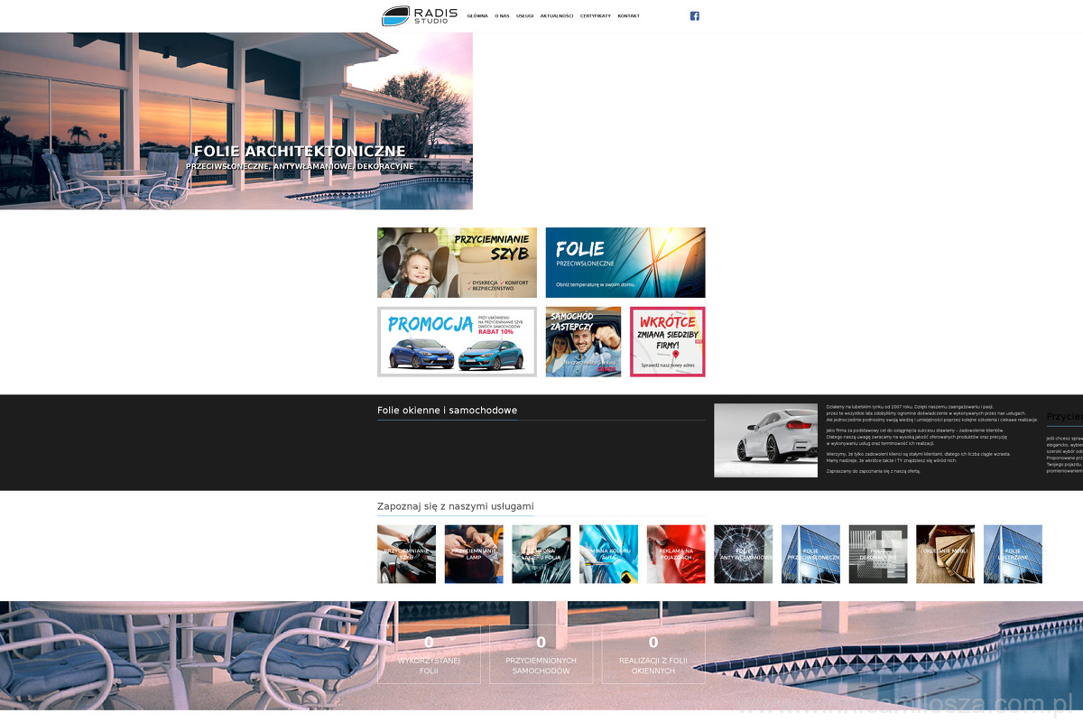Open the Folie Antywłamaniowe broken-glass tile
The height and width of the screenshot is (722, 1083).
743,554
